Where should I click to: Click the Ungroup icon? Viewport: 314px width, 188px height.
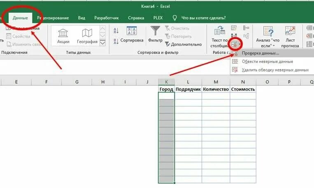[309, 36]
